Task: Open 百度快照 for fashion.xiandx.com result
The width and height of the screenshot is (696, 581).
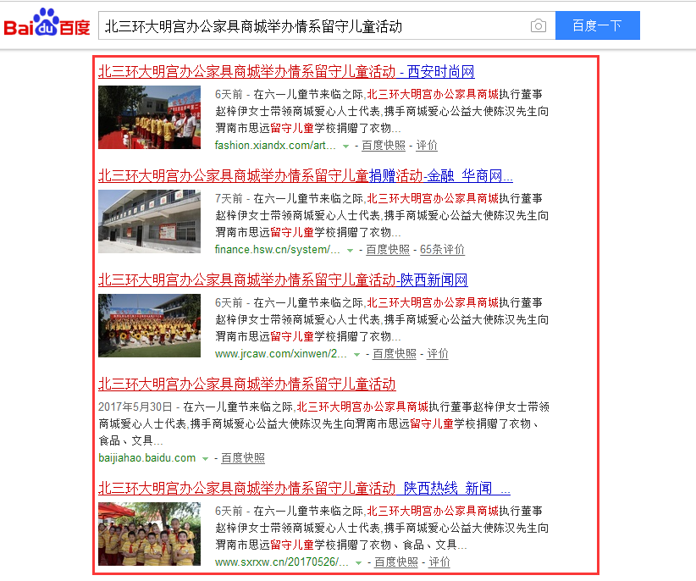Action: 384,145
